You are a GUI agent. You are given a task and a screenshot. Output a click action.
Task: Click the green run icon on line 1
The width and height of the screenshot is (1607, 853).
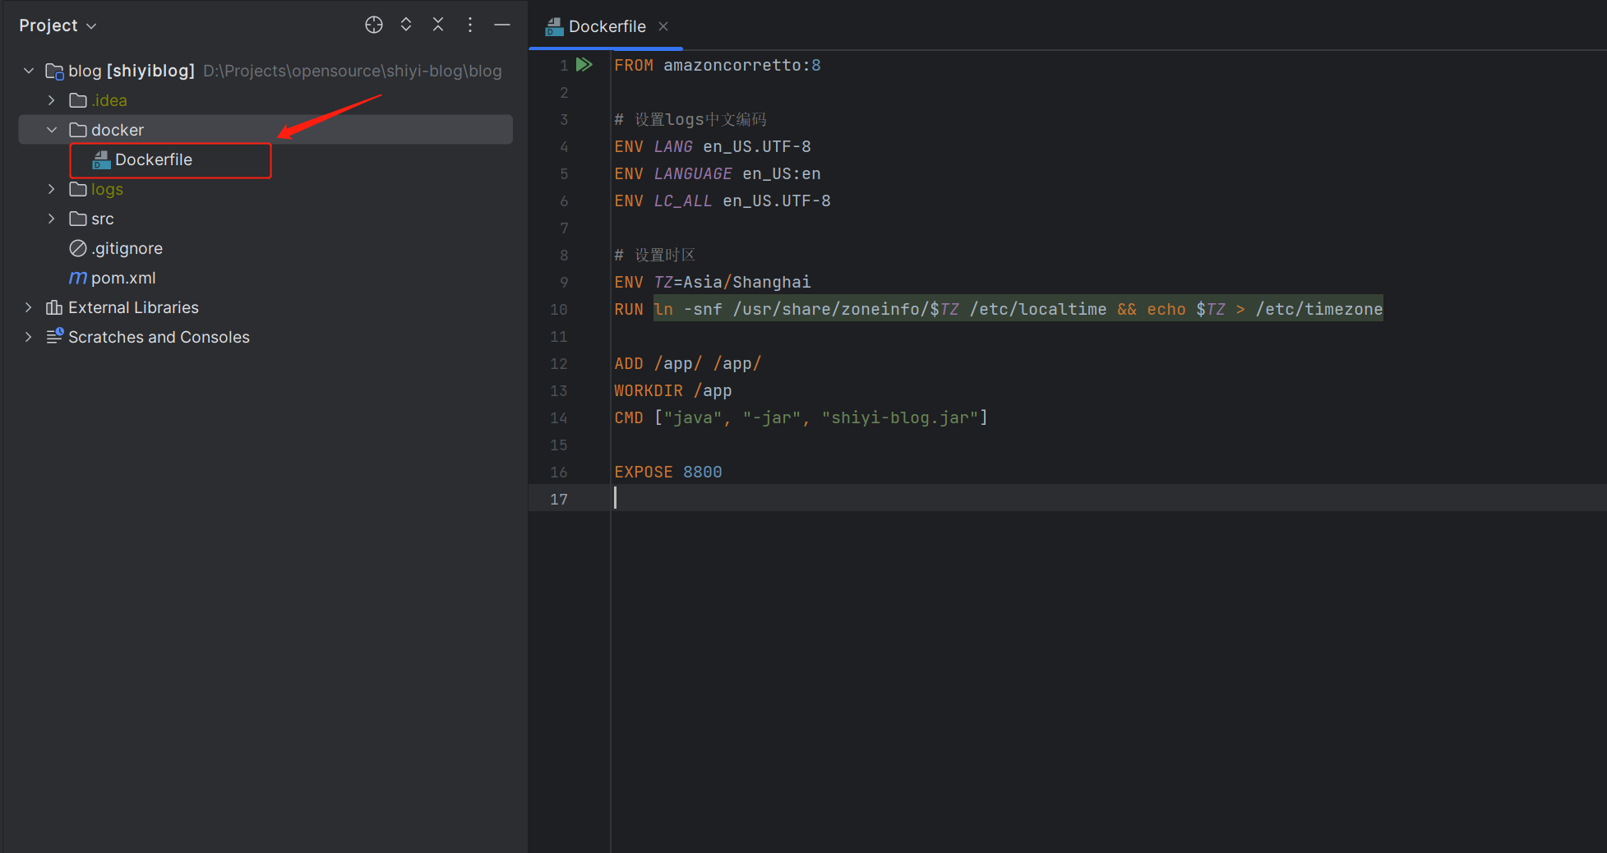coord(584,65)
